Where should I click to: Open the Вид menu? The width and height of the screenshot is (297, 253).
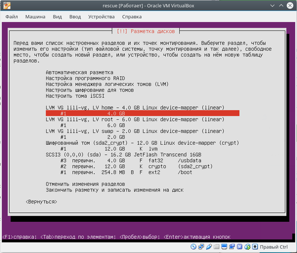point(57,17)
